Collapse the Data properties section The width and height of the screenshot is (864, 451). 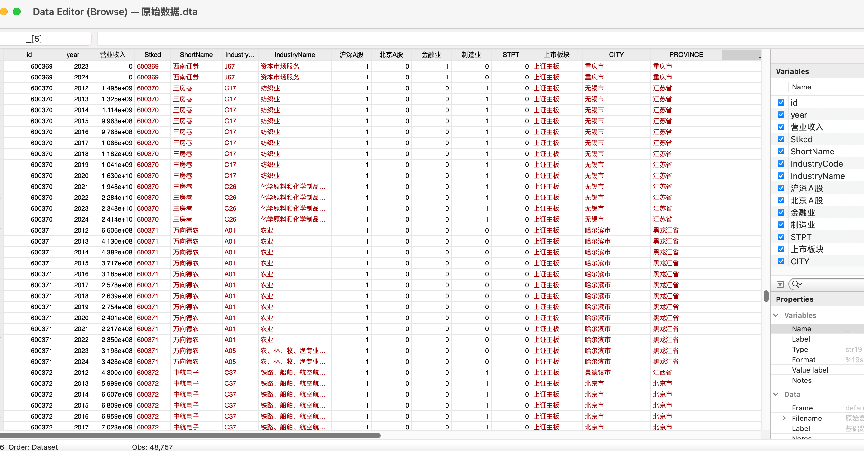pyautogui.click(x=776, y=394)
